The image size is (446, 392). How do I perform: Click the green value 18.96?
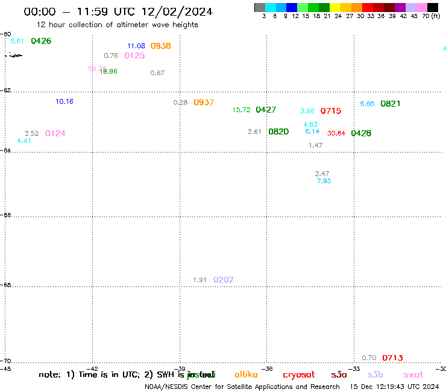coord(109,71)
